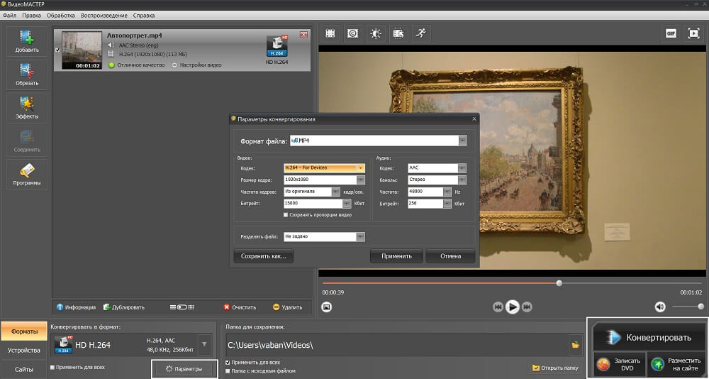Open the audio Кодек AAC dropdown

pyautogui.click(x=462, y=168)
